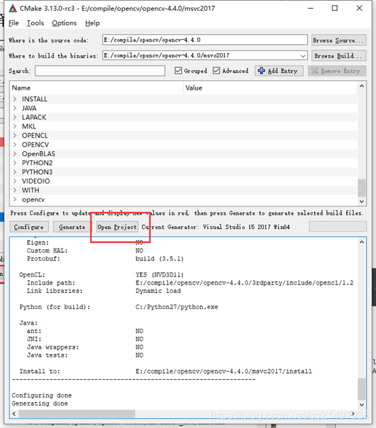The width and height of the screenshot is (376, 428).
Task: Click 'Configuring done' line in output
Action: point(41,395)
